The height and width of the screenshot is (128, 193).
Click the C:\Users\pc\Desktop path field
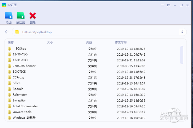tap(99, 32)
